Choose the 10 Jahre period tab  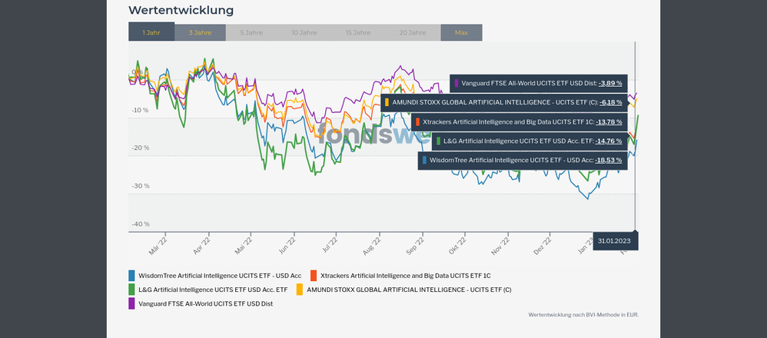click(x=304, y=32)
